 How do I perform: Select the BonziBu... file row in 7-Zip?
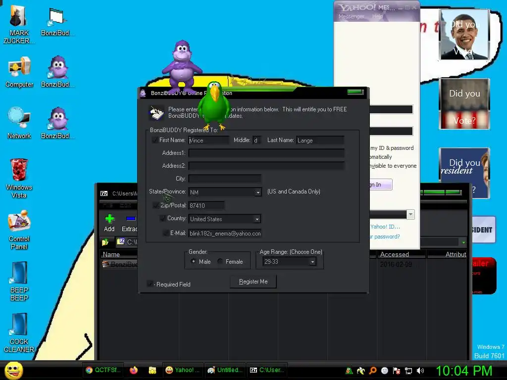tap(119, 264)
